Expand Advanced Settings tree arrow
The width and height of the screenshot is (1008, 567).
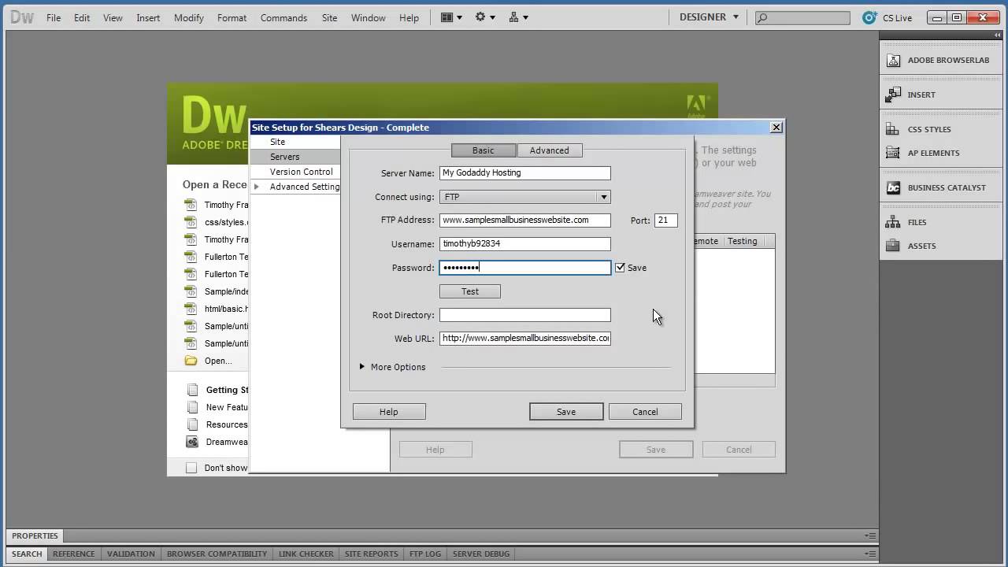point(256,187)
